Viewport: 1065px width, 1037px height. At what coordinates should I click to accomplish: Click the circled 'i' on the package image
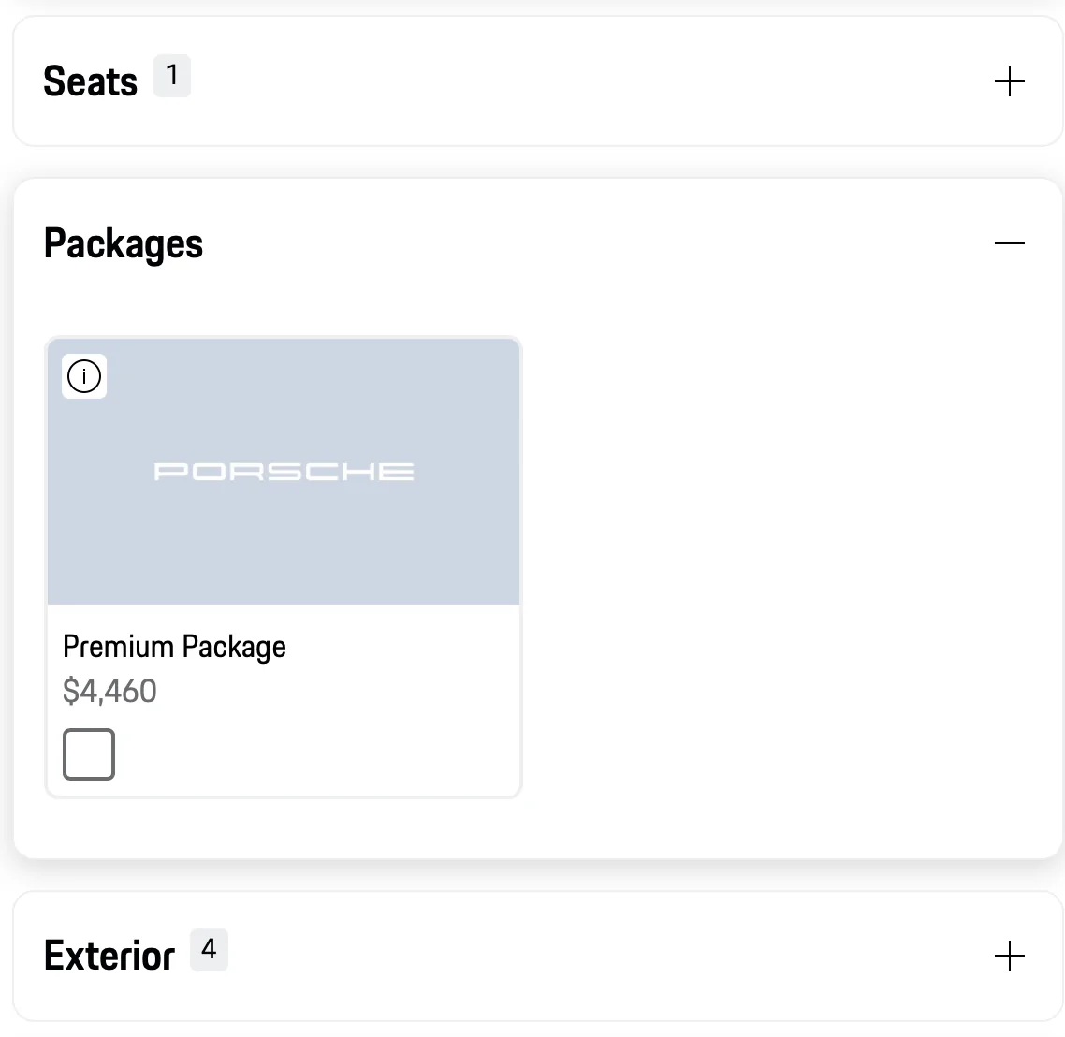click(84, 376)
